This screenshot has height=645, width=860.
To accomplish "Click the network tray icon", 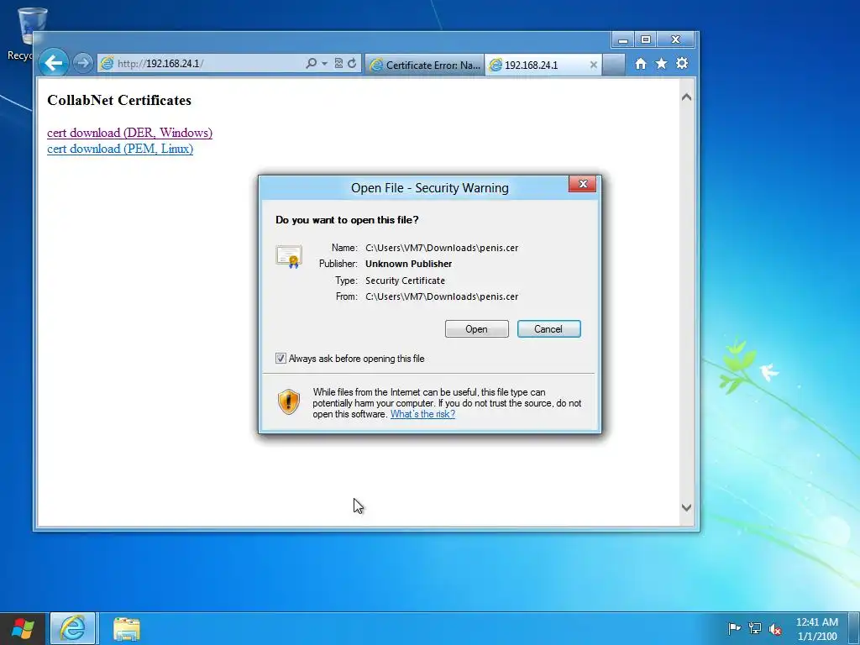I will pyautogui.click(x=755, y=628).
